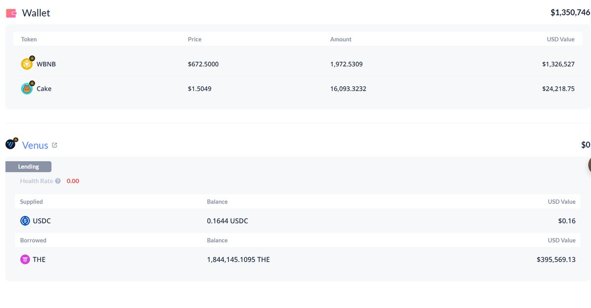Open Venus via the external link icon
Screen dimensions: 591x308
coord(55,145)
